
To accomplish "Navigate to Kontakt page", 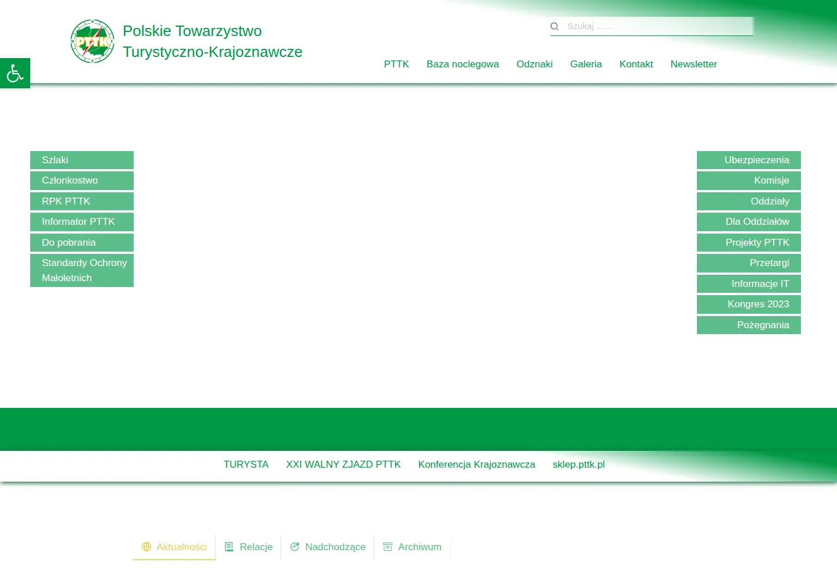I will point(636,64).
